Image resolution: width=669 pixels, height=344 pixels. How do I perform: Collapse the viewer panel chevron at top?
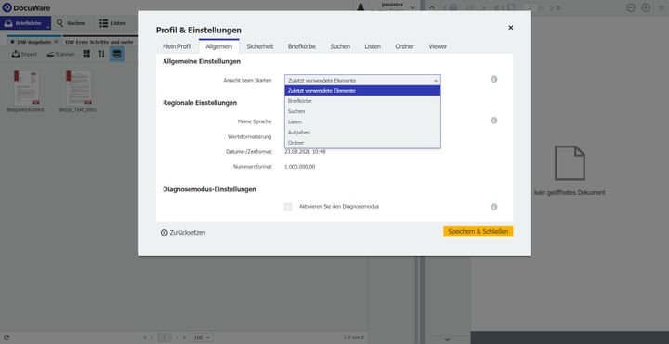432,7
